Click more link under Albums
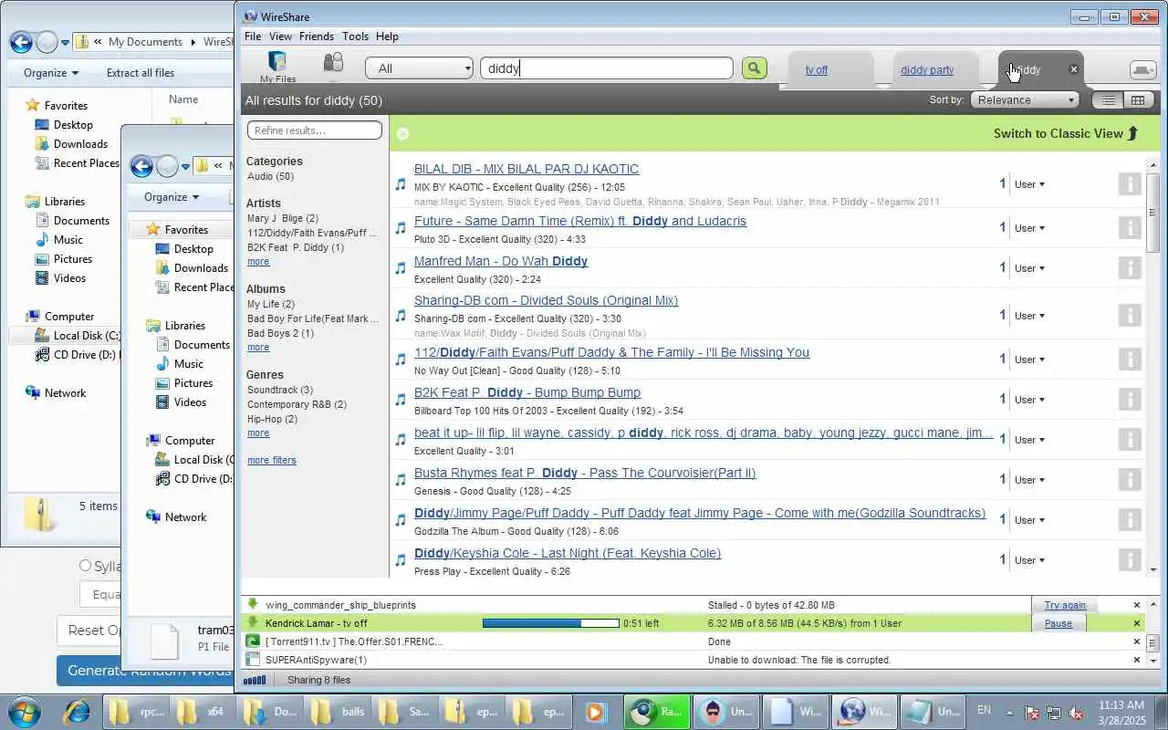 click(x=258, y=348)
